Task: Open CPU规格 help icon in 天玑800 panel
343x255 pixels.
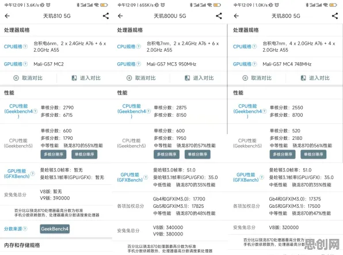Action: click(254, 47)
